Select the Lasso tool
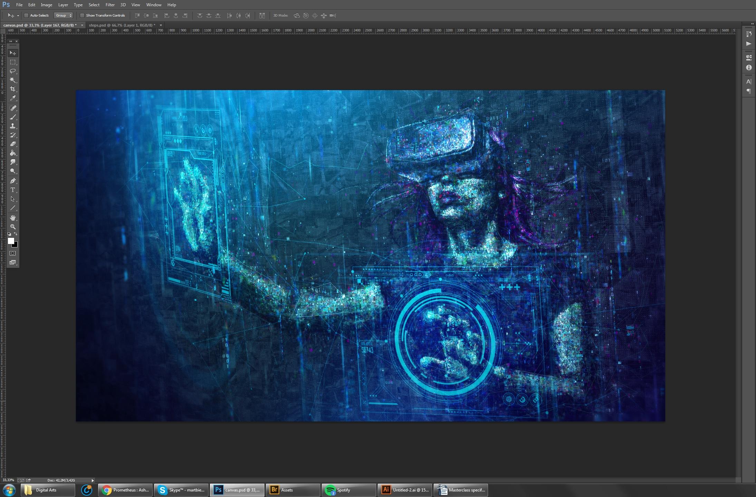The image size is (756, 497). click(x=13, y=71)
